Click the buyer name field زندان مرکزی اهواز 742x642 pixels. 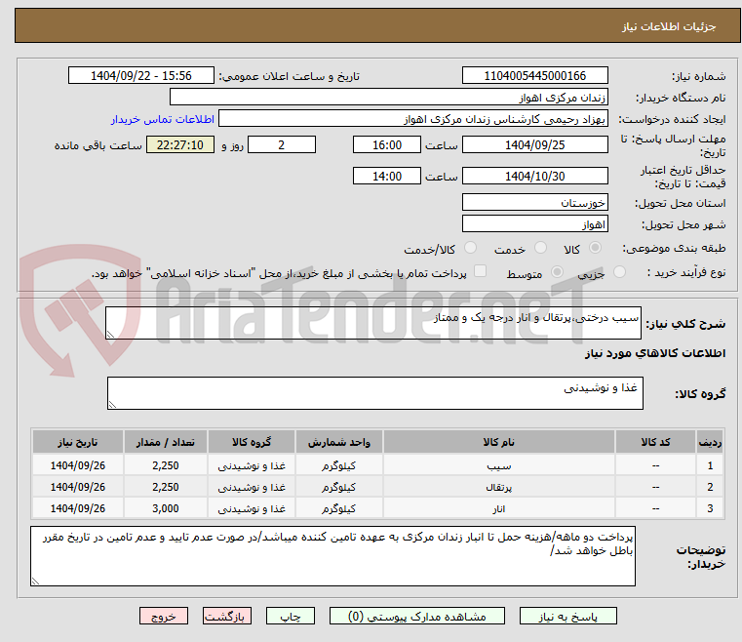[x=388, y=97]
